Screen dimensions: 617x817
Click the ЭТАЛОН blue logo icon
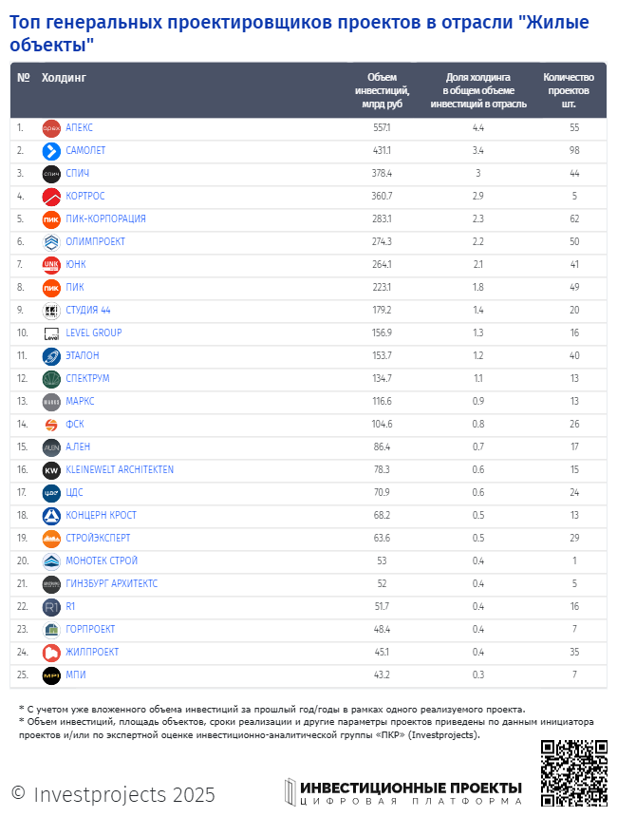[51, 356]
